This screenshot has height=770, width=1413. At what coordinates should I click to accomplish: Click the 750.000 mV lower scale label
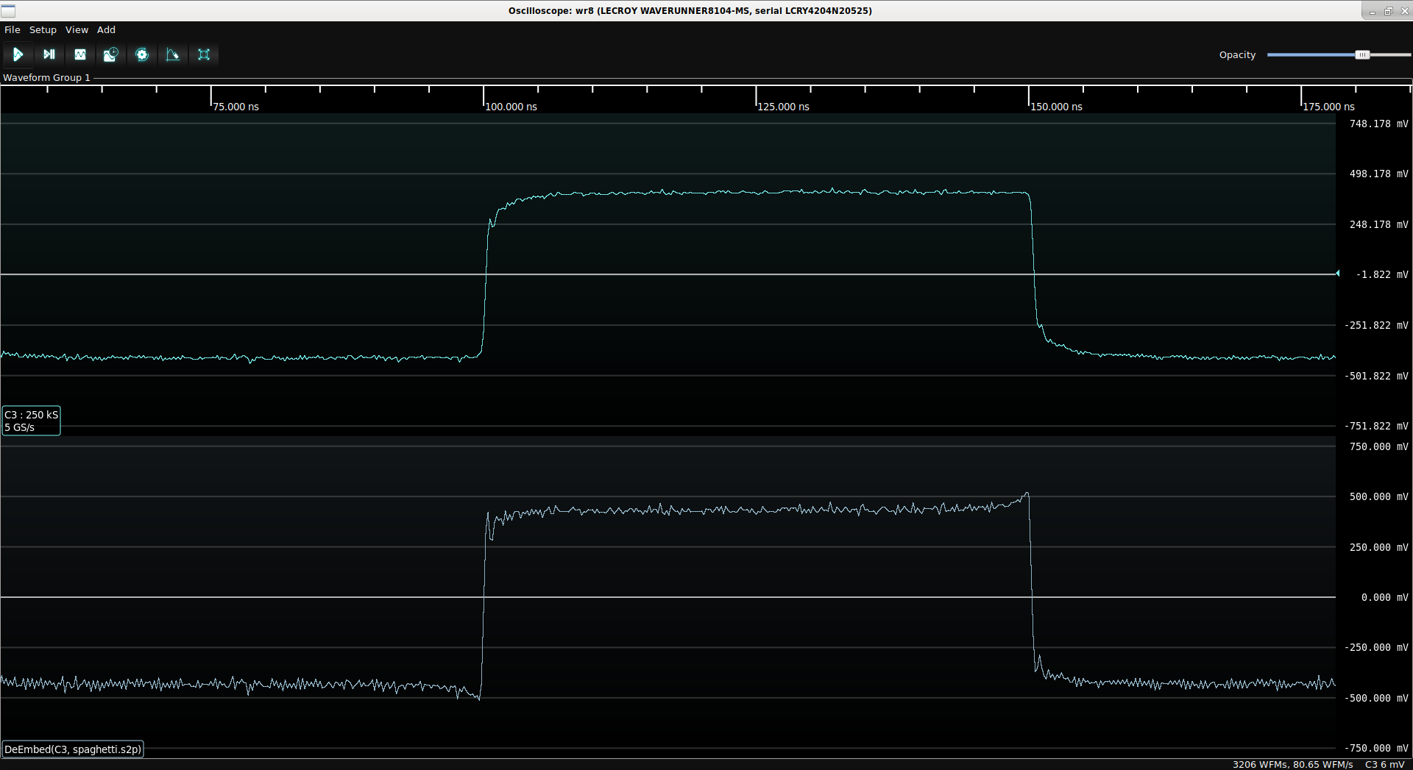click(x=1378, y=446)
